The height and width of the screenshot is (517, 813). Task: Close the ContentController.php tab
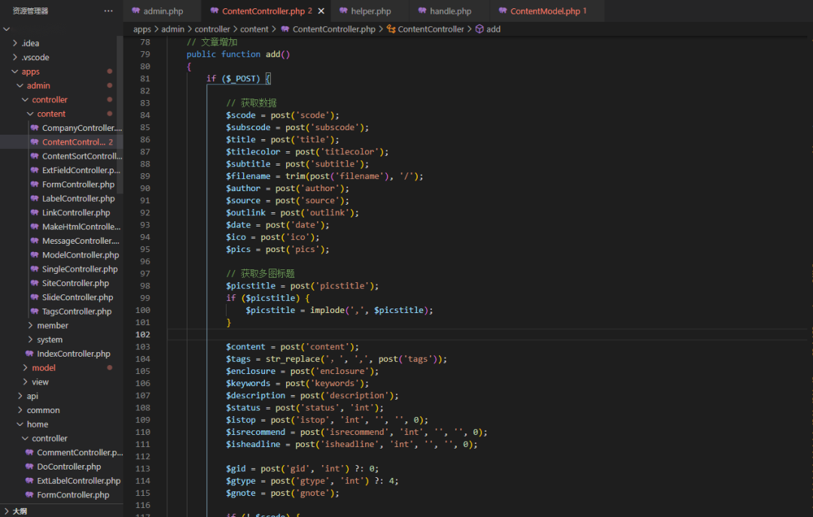pyautogui.click(x=321, y=11)
